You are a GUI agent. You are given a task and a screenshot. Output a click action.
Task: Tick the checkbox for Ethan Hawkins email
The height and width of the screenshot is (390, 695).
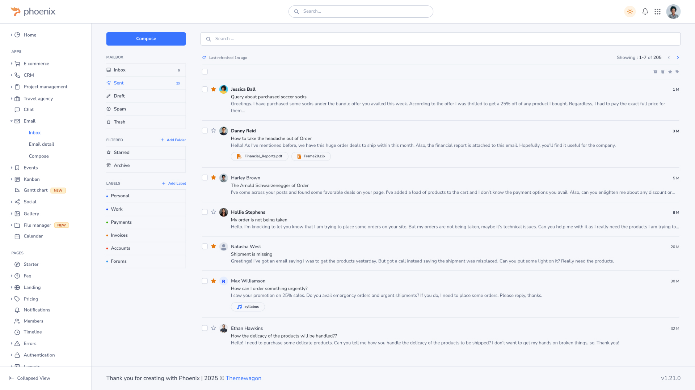tap(205, 328)
